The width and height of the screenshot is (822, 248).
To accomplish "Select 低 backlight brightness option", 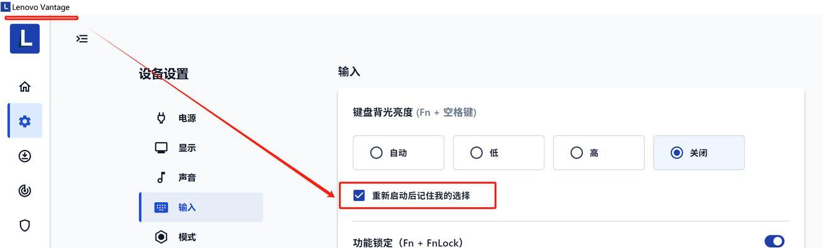I will point(499,153).
